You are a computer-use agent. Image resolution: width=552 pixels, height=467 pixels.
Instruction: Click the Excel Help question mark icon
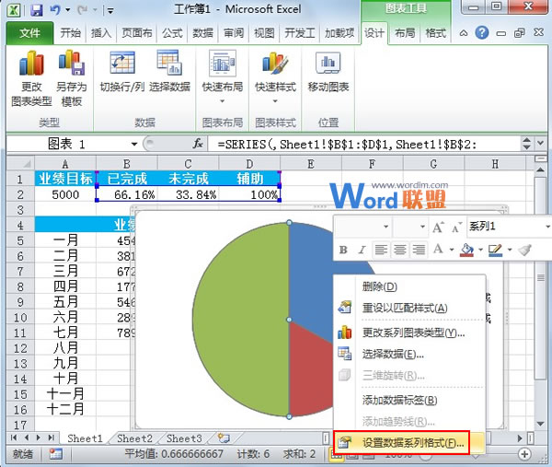pos(481,33)
